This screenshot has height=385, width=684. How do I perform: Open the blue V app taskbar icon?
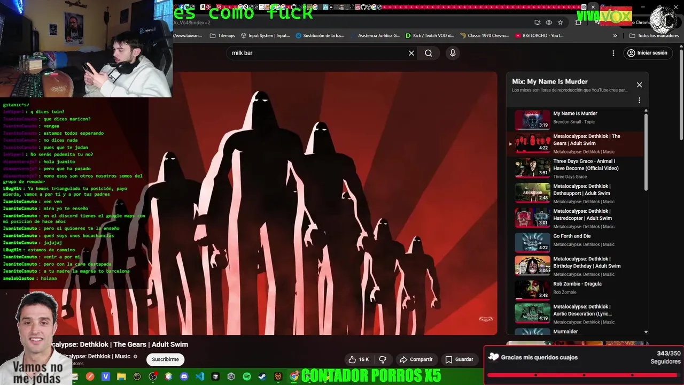tap(106, 376)
